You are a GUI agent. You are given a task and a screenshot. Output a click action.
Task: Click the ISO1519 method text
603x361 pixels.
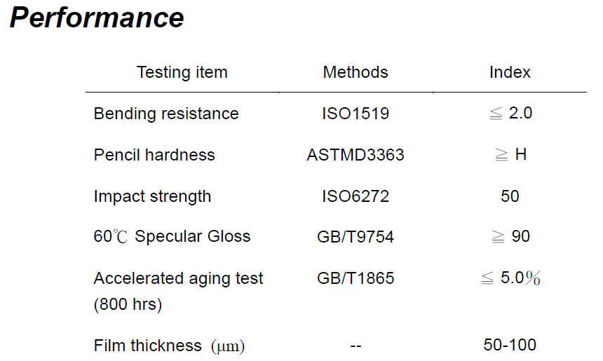(355, 114)
